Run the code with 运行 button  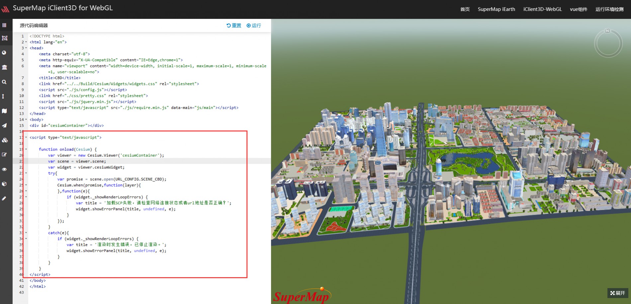tap(254, 26)
